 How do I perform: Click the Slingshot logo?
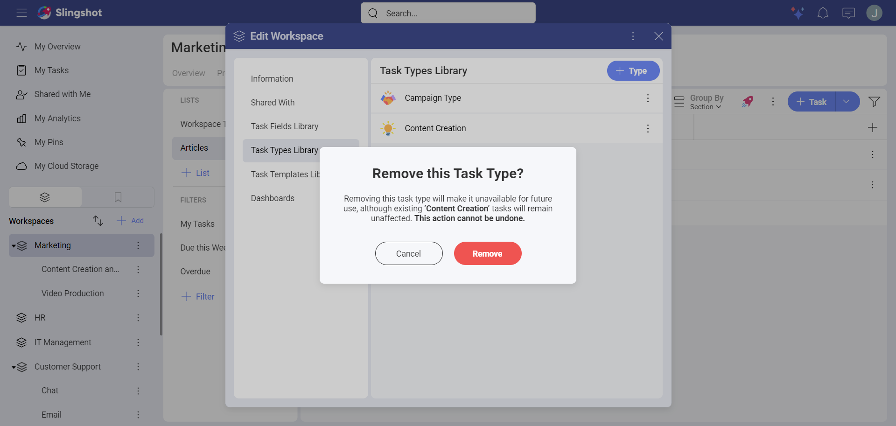click(70, 13)
